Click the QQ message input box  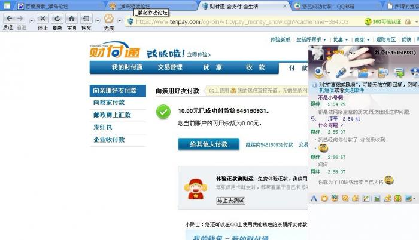[x=363, y=221]
